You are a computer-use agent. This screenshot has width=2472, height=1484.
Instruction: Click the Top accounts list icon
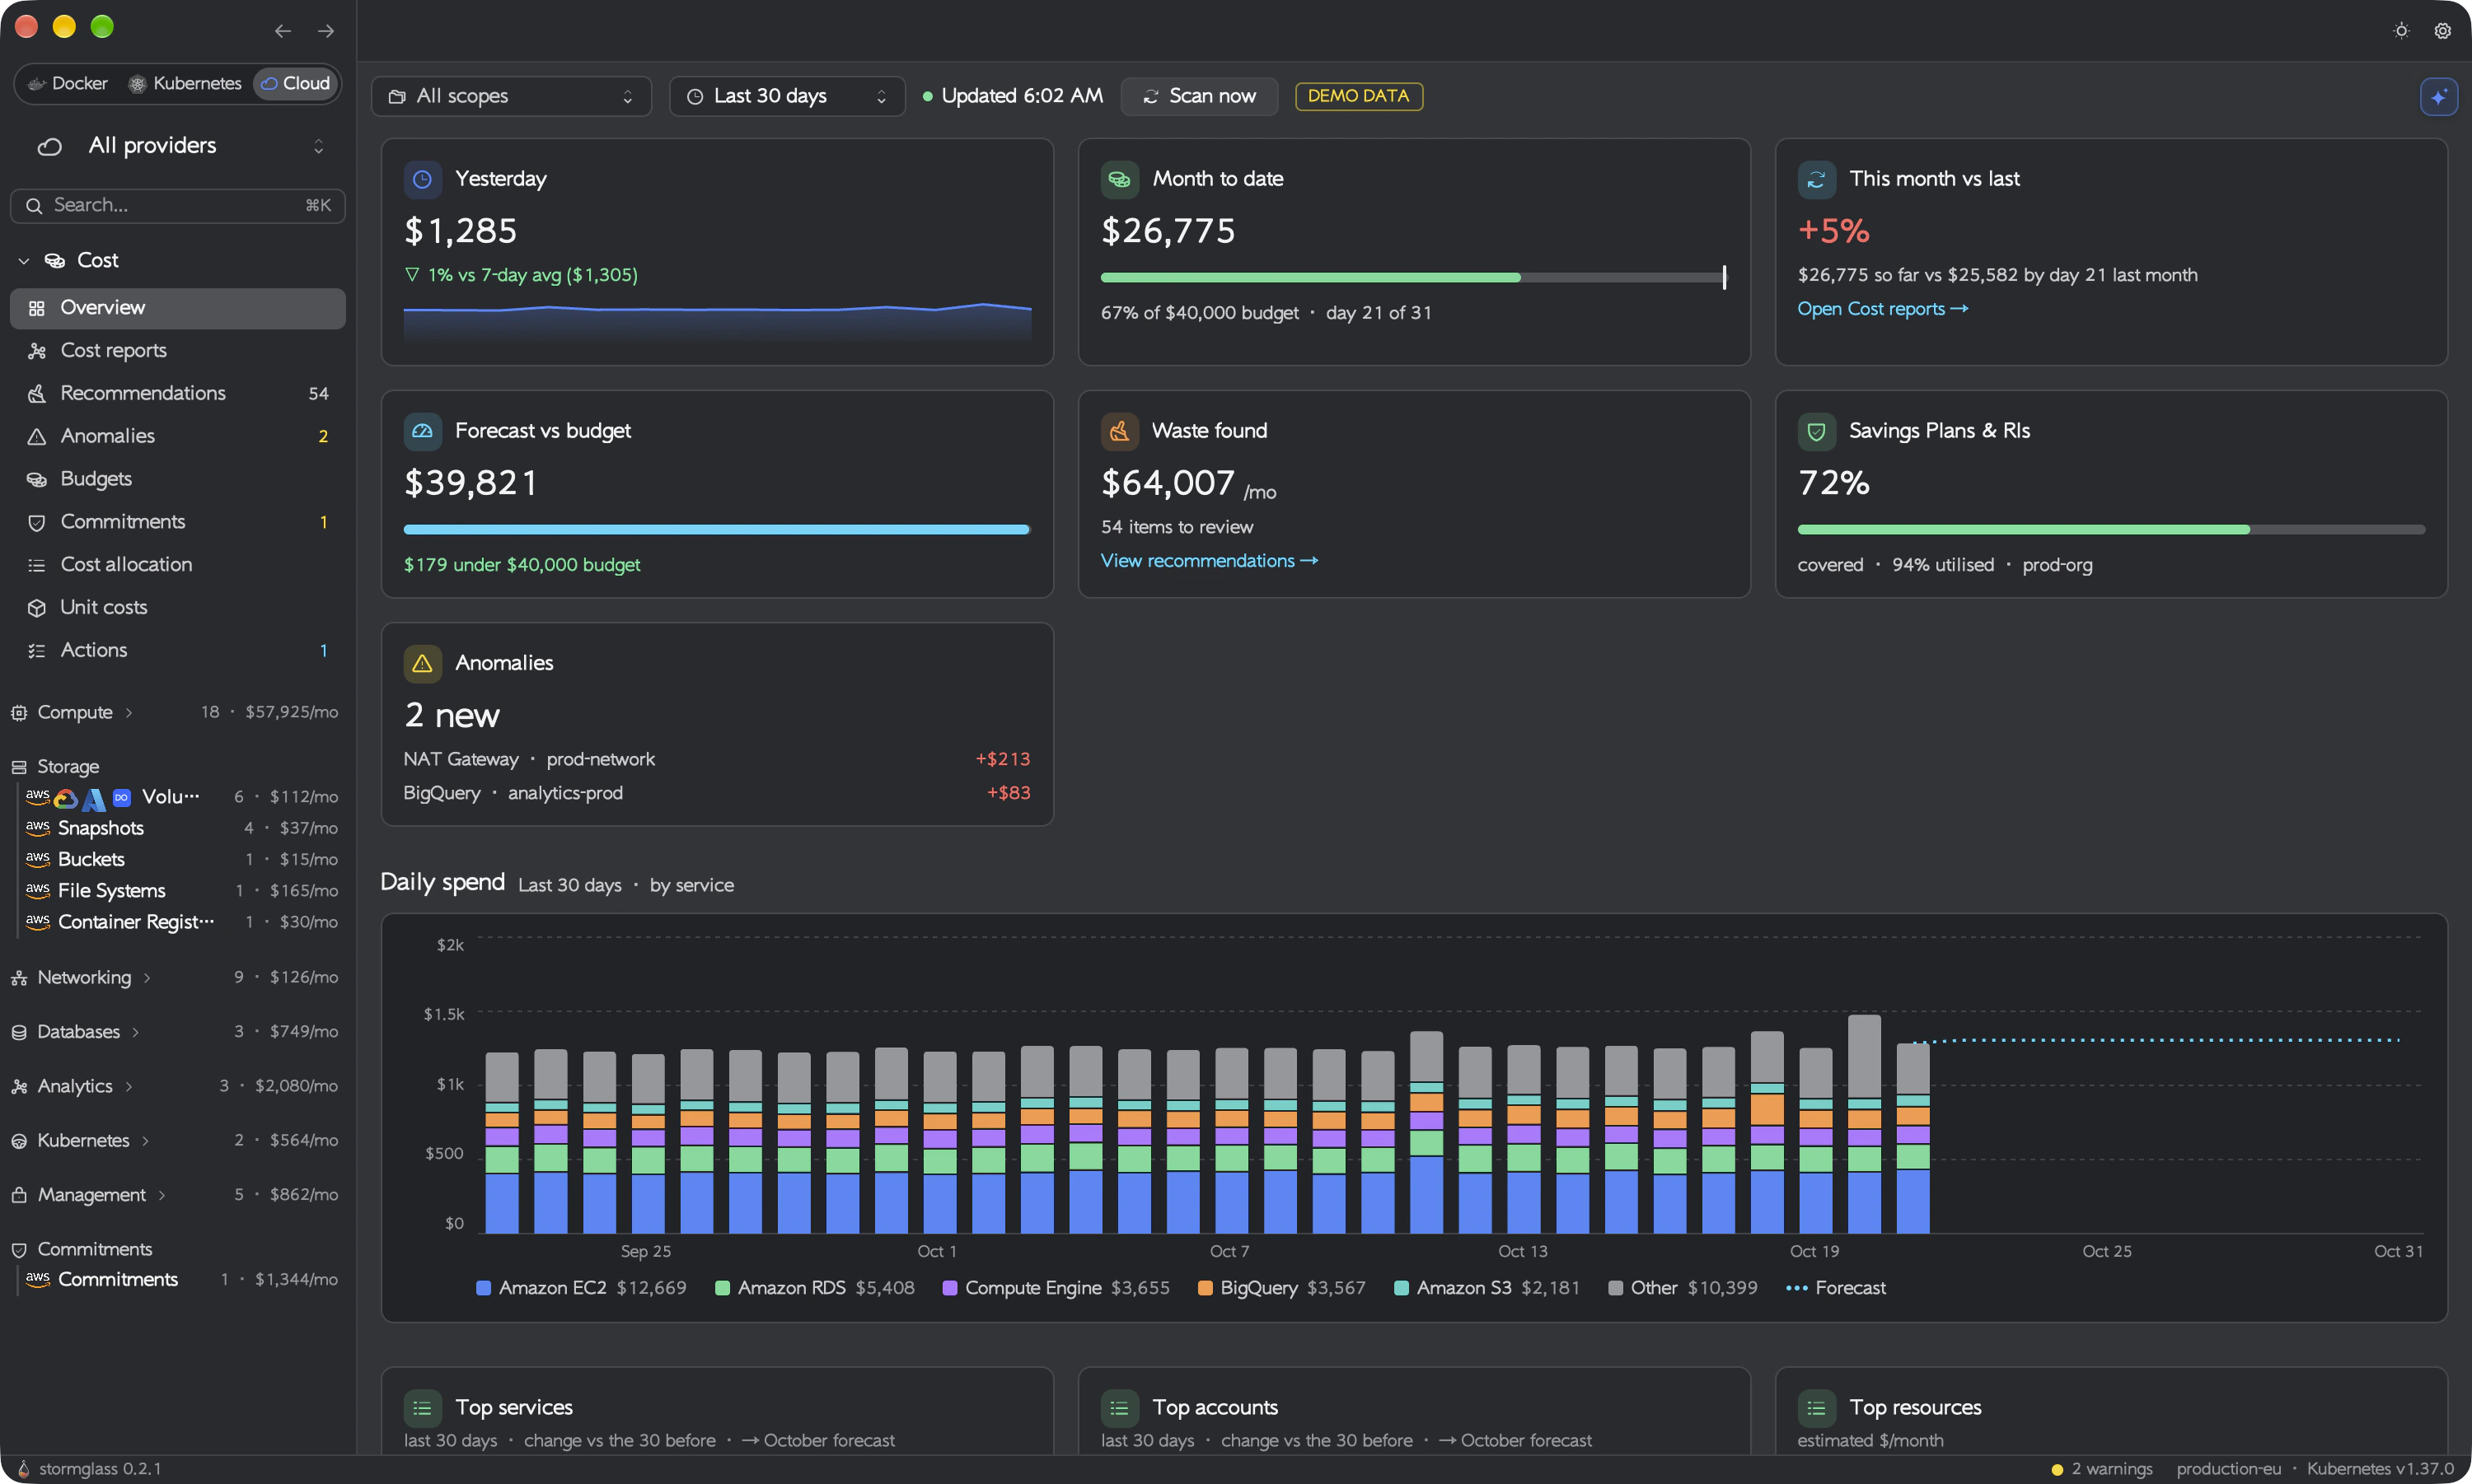1120,1408
